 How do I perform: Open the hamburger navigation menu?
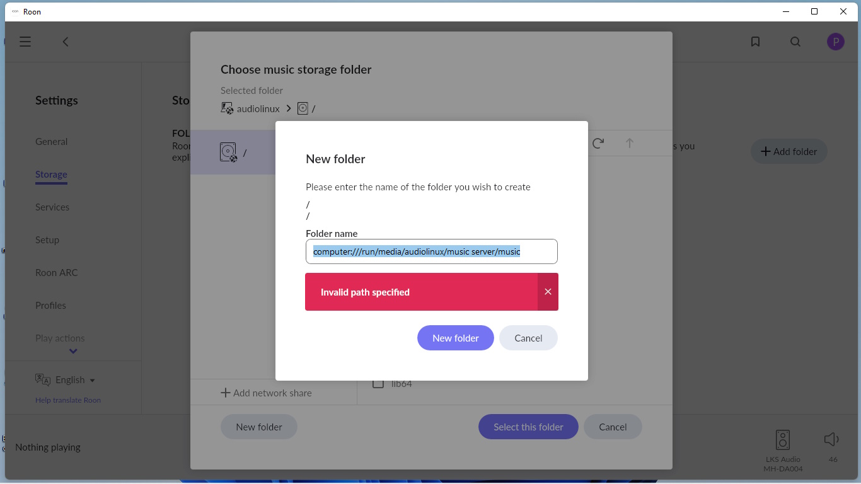coord(25,42)
